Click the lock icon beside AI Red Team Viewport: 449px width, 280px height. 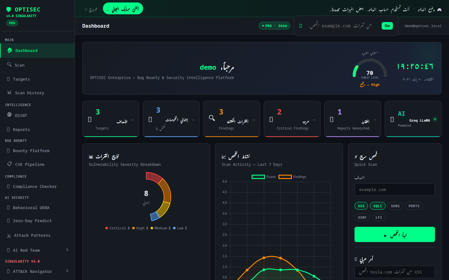(x=67, y=250)
